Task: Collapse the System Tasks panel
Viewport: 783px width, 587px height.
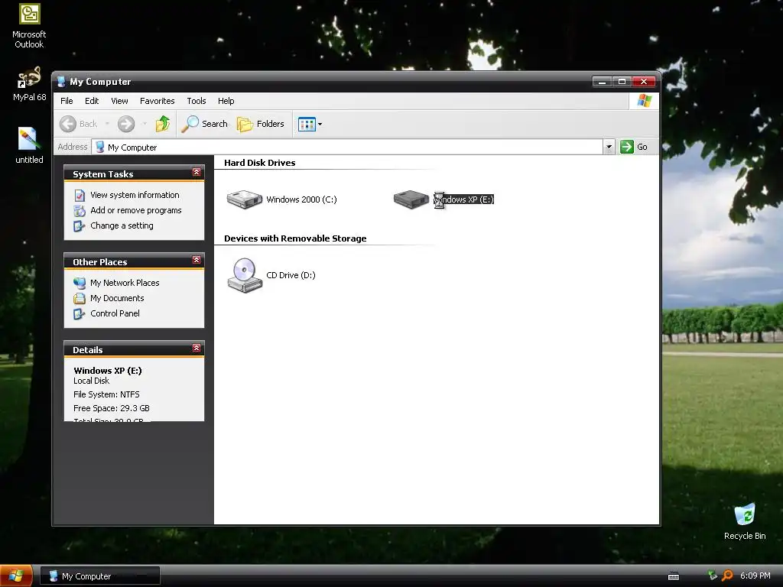Action: (197, 172)
